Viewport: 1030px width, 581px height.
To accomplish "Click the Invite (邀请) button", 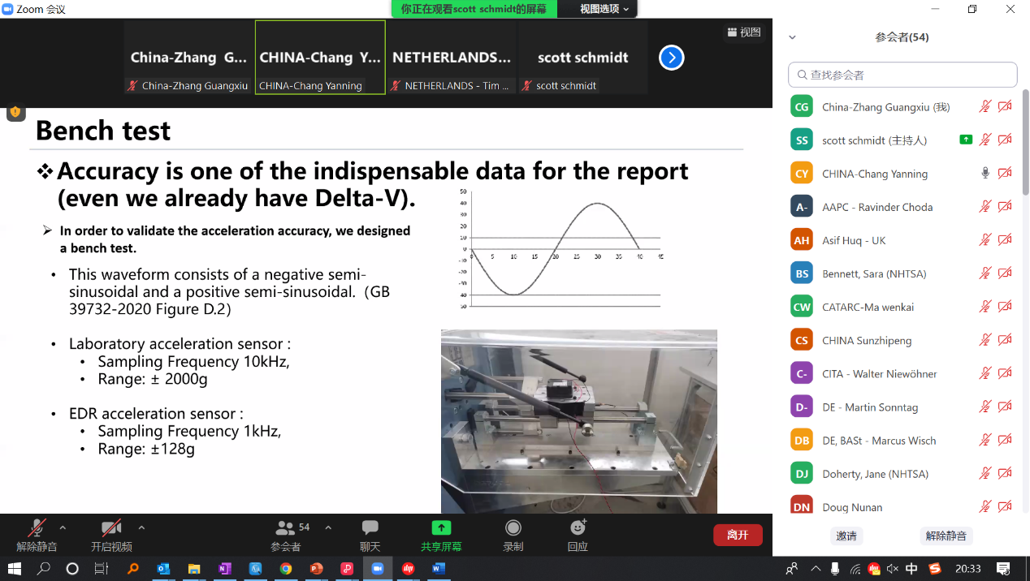I will pyautogui.click(x=846, y=536).
